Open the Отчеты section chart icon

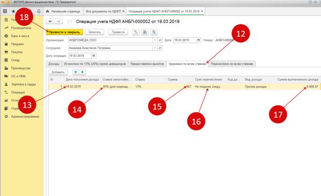pos(6,100)
